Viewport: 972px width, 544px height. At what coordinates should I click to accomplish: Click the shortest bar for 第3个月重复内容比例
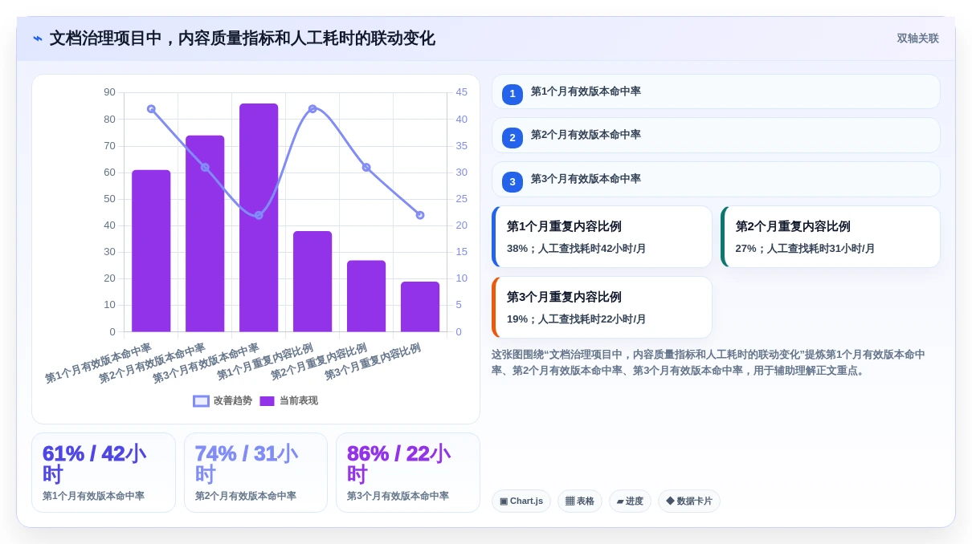(x=420, y=307)
